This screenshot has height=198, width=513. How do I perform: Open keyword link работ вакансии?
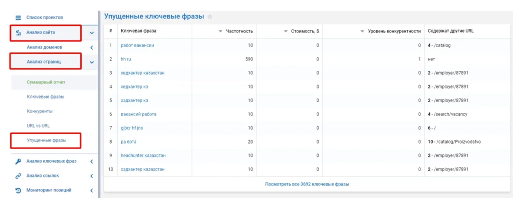pyautogui.click(x=137, y=45)
